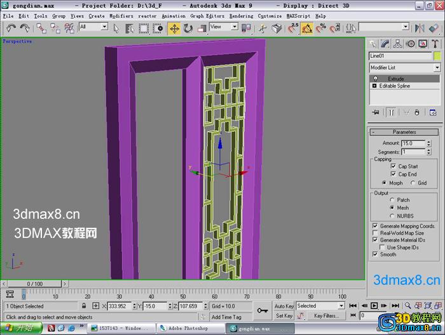The height and width of the screenshot is (335, 445).
Task: Select the Morph capping option
Action: 384,183
